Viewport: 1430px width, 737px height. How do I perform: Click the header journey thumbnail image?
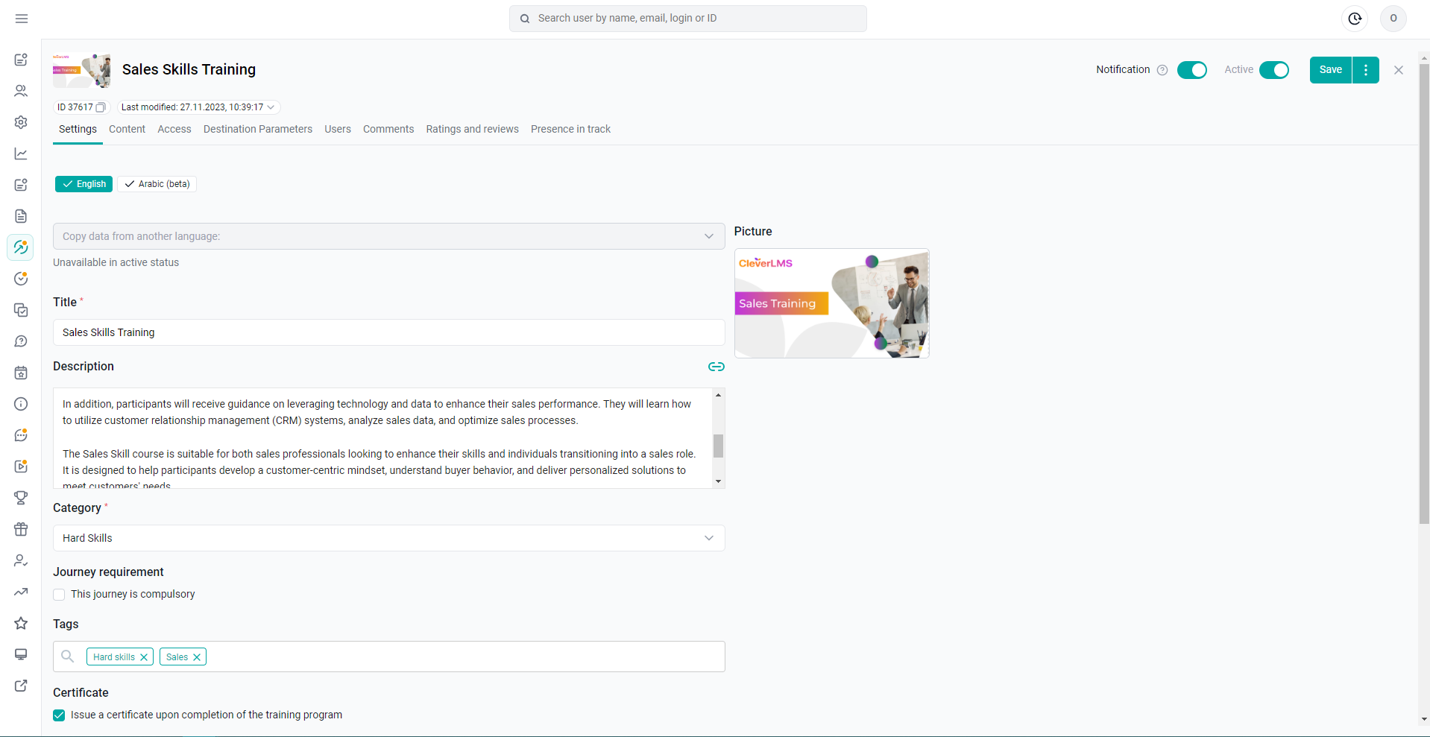(82, 70)
